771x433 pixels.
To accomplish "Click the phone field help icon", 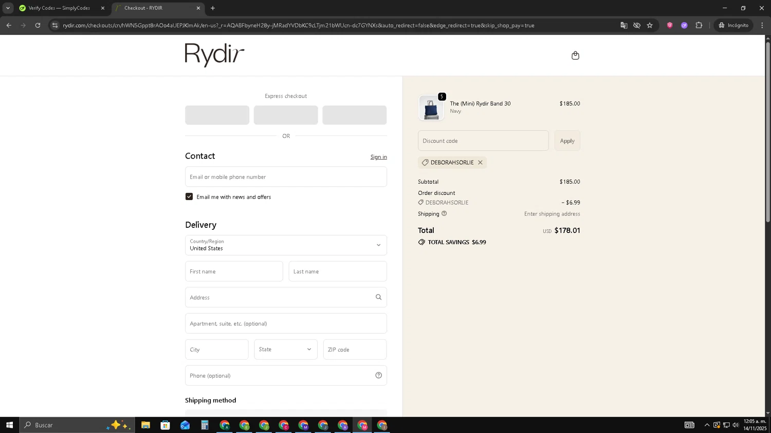I will click(378, 376).
